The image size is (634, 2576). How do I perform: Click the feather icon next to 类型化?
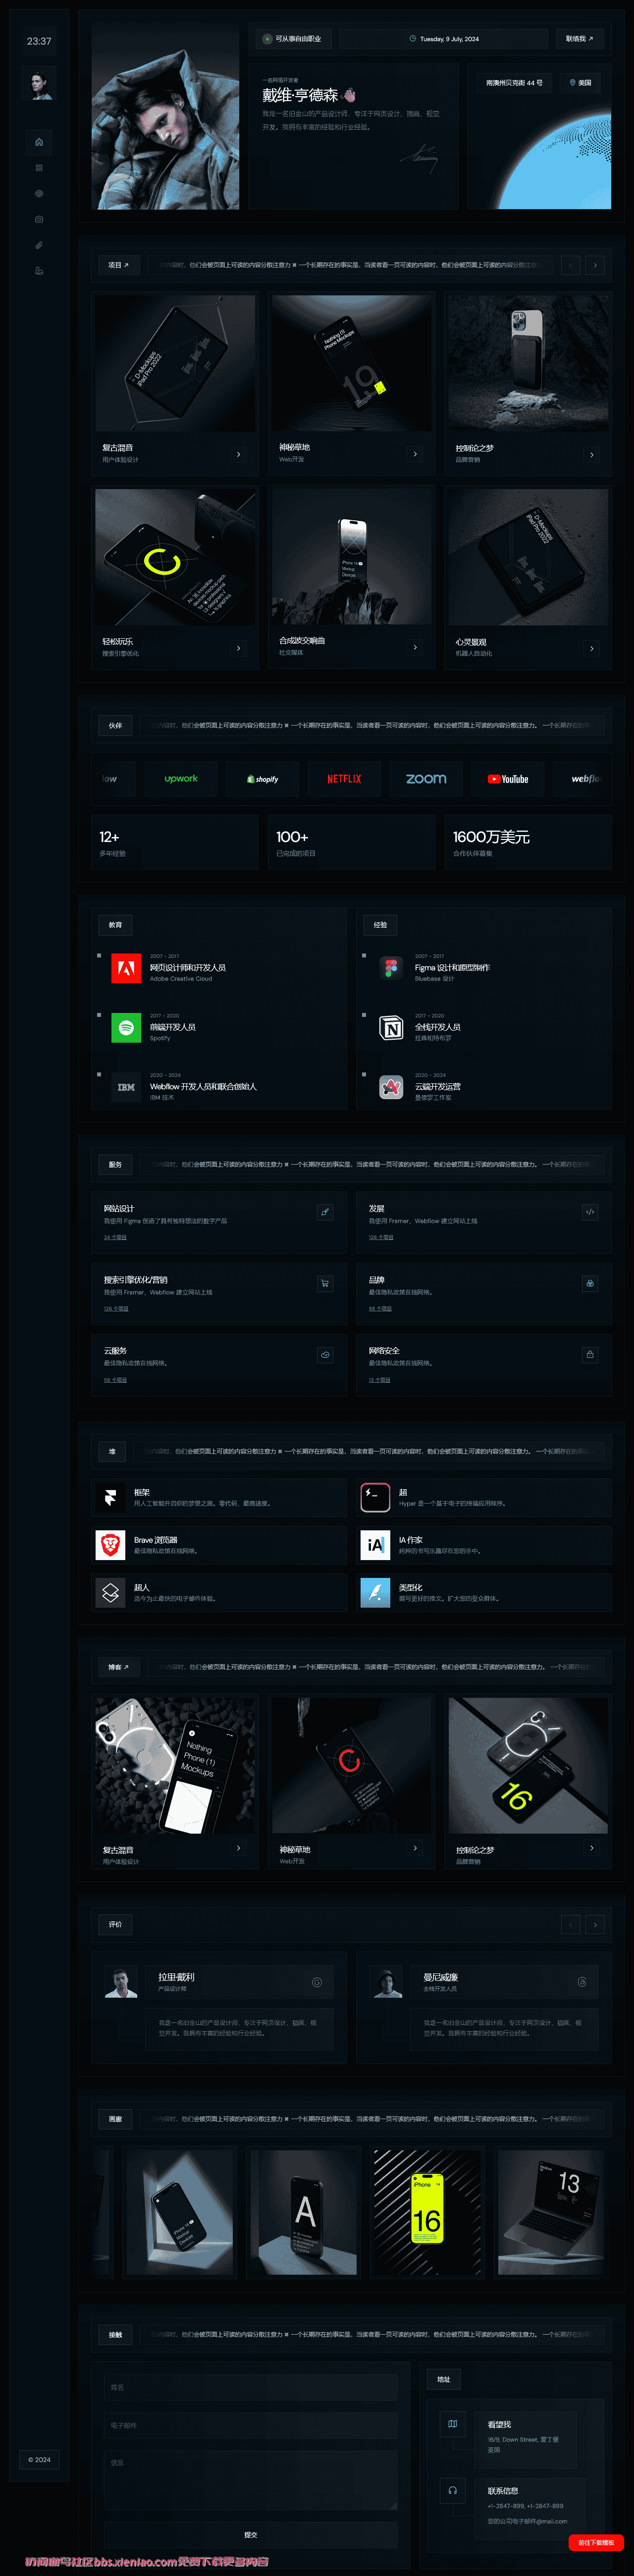pos(375,1592)
